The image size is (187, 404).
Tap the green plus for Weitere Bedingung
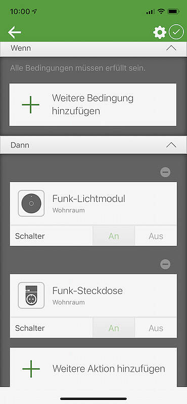31,105
